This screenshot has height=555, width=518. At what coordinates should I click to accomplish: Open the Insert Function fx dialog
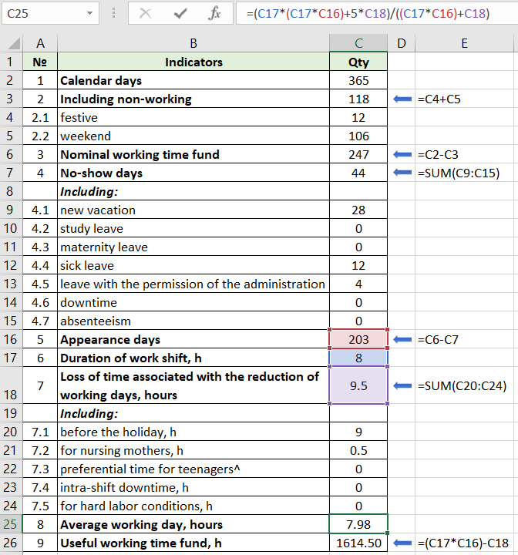coord(215,13)
